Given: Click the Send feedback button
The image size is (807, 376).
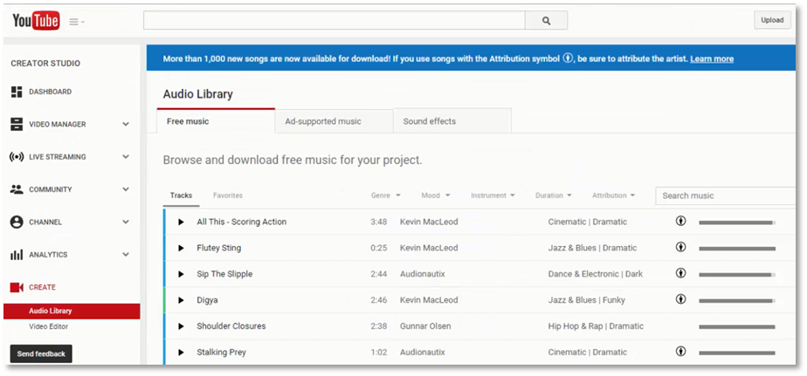Looking at the screenshot, I should [x=41, y=354].
